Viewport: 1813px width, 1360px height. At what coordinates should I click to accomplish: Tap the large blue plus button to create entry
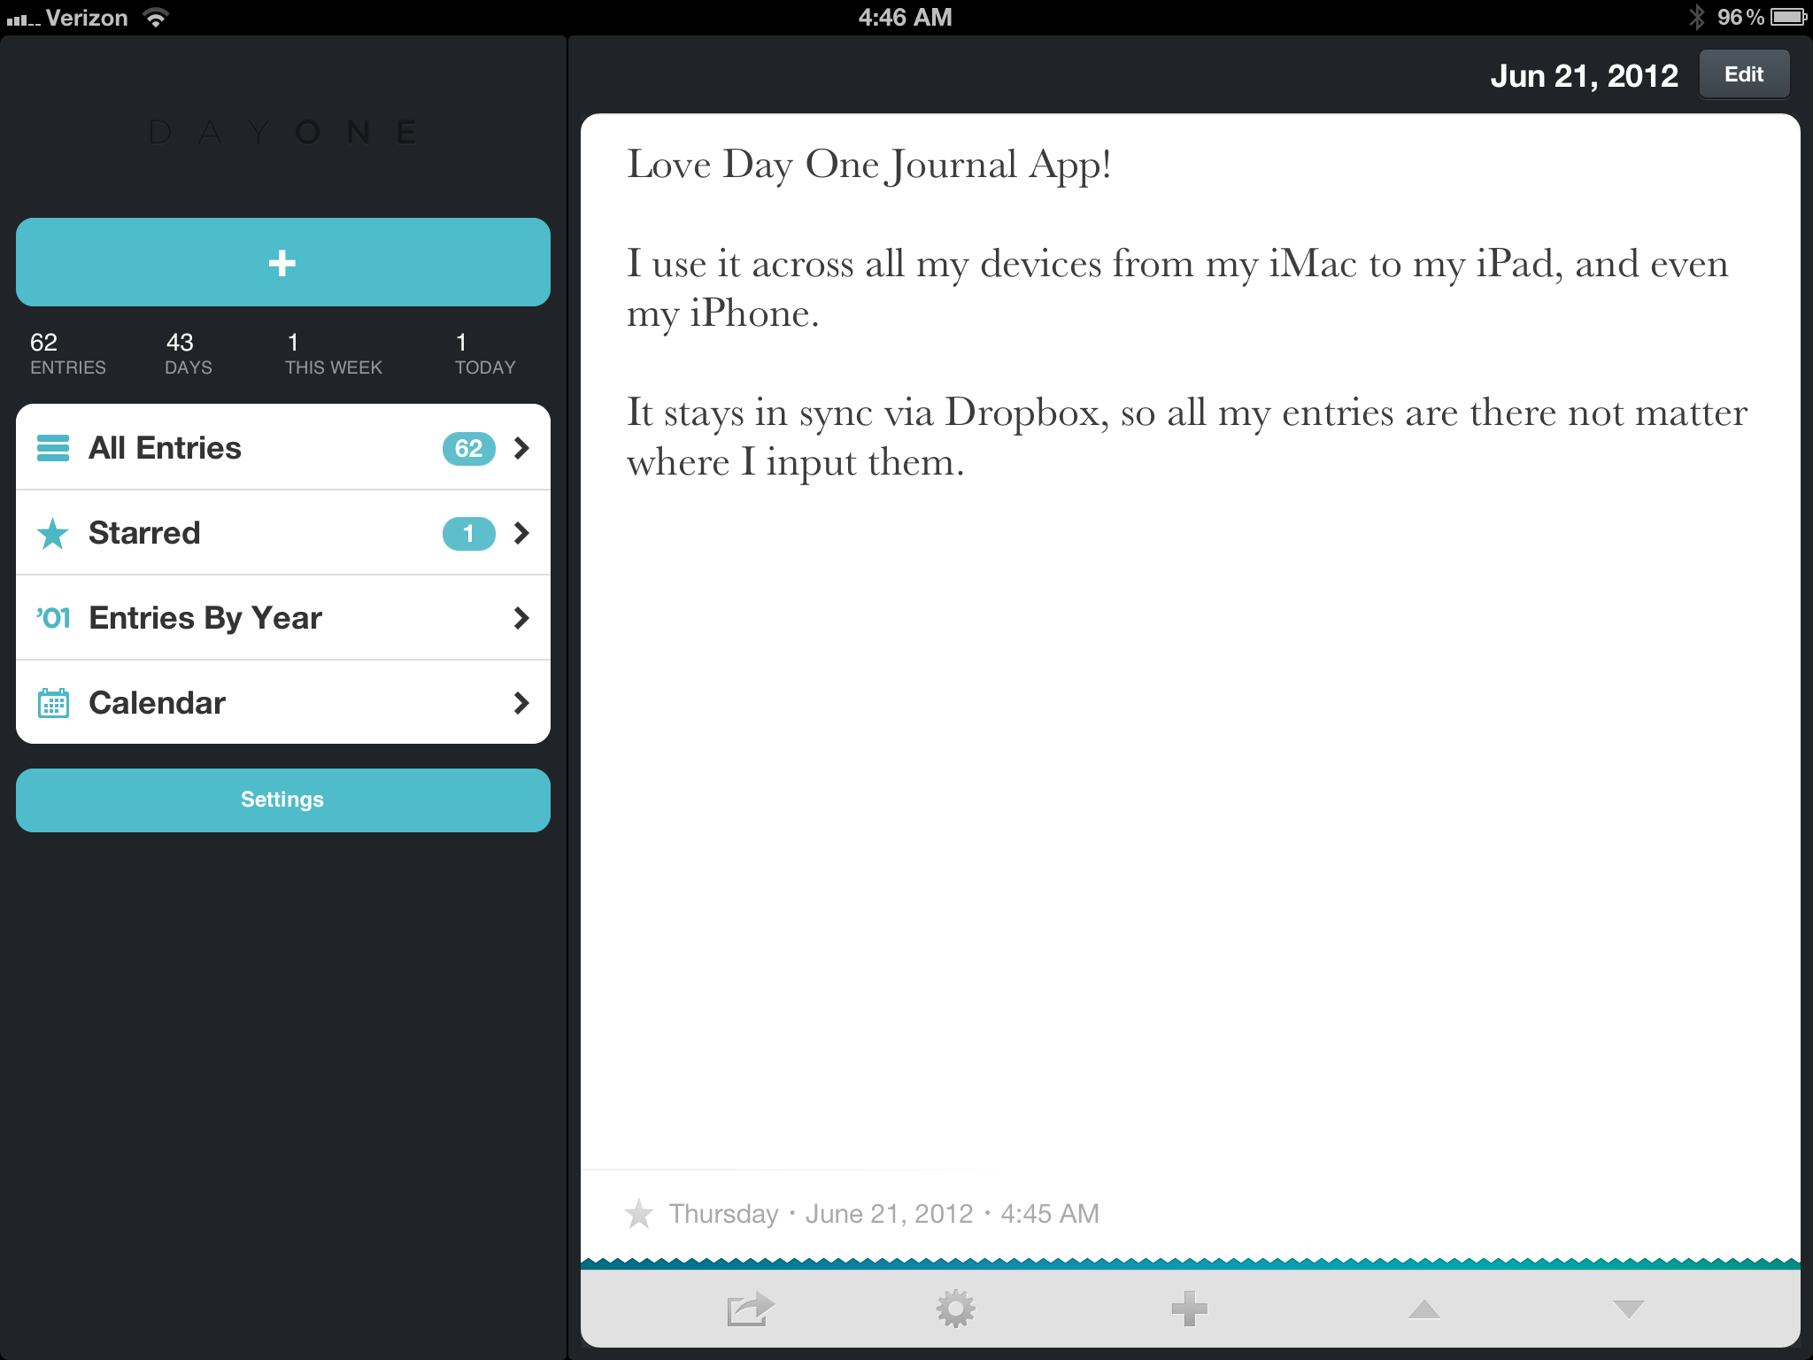pyautogui.click(x=282, y=262)
